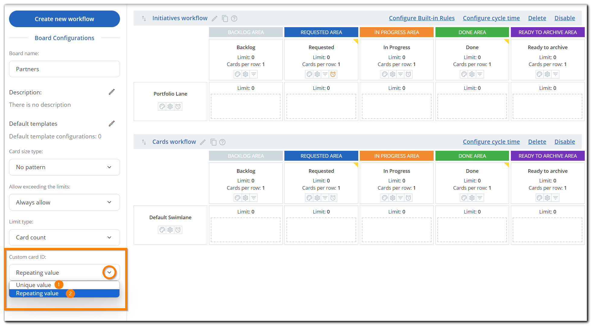Screen dimensions: 595x329
Task: Open settings gear for Initiatives Backlog column
Action: coord(245,74)
